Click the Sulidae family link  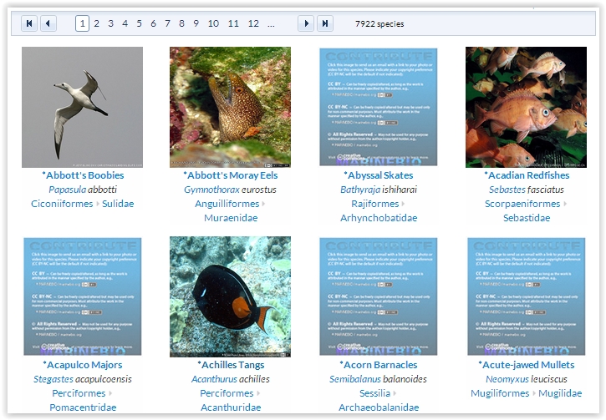click(x=118, y=204)
